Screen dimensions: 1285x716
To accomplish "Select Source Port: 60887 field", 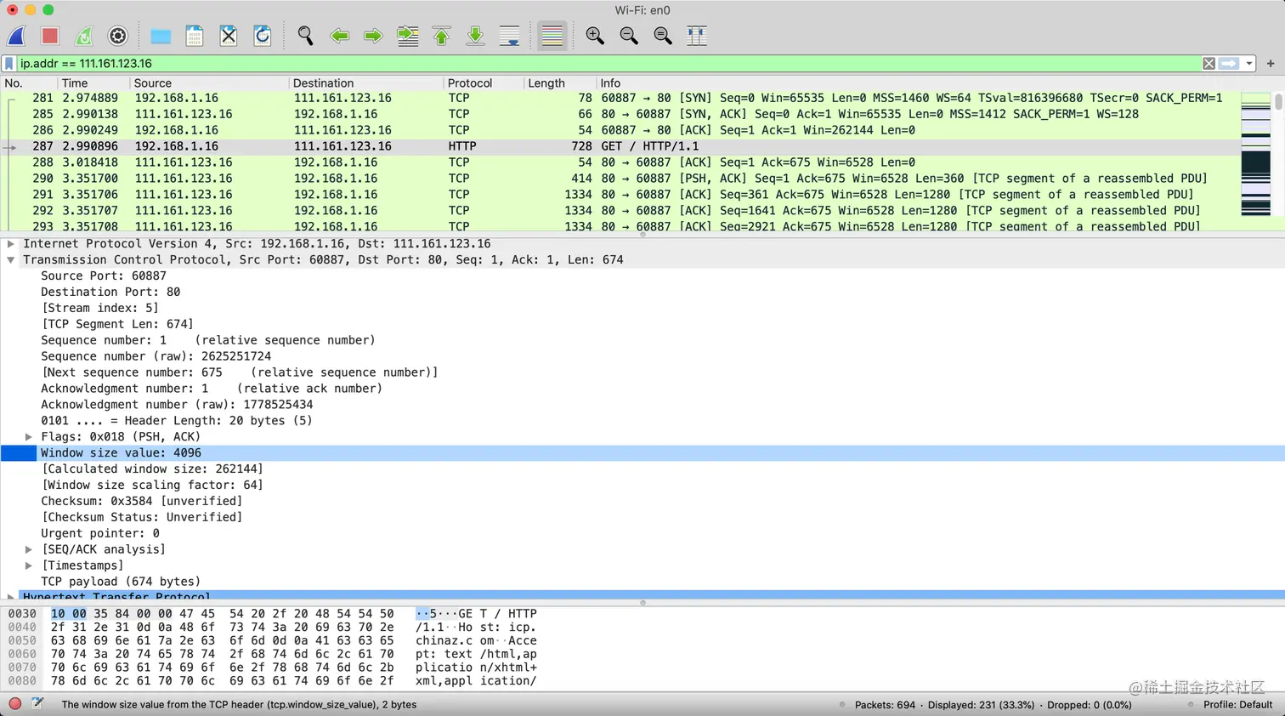I will pyautogui.click(x=104, y=276).
